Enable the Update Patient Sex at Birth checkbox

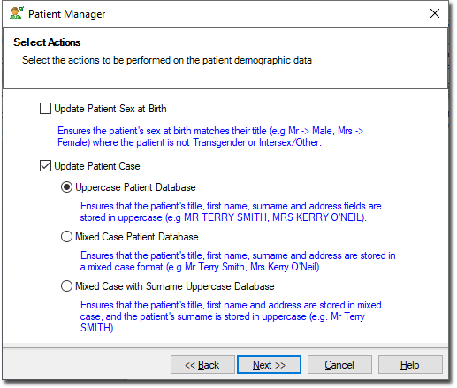pyautogui.click(x=45, y=109)
